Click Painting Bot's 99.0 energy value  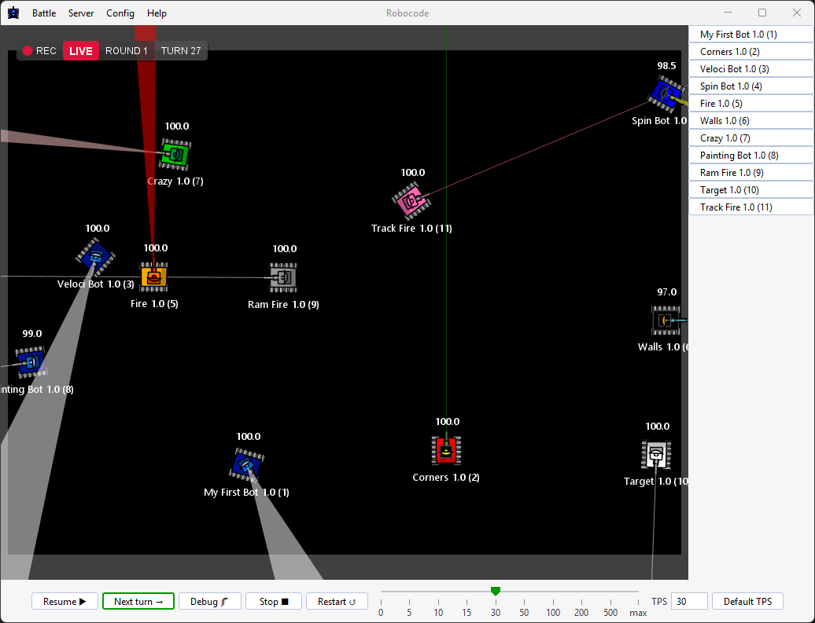[32, 333]
